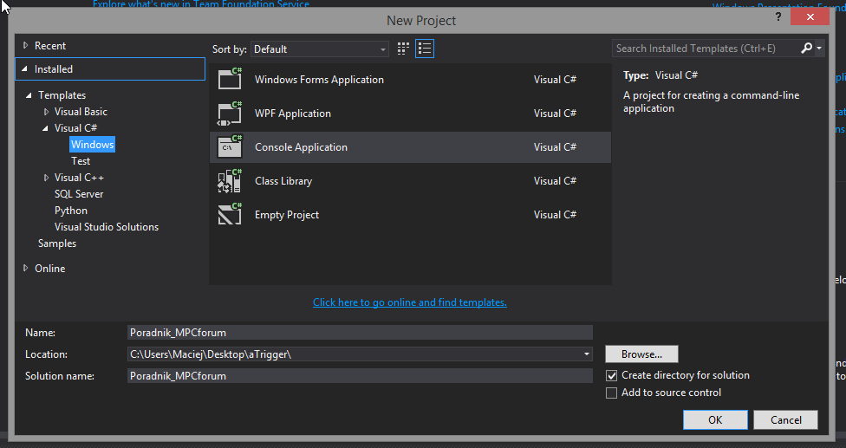Switch to medium icons grid view
Viewport: 846px width, 448px height.
[x=403, y=49]
